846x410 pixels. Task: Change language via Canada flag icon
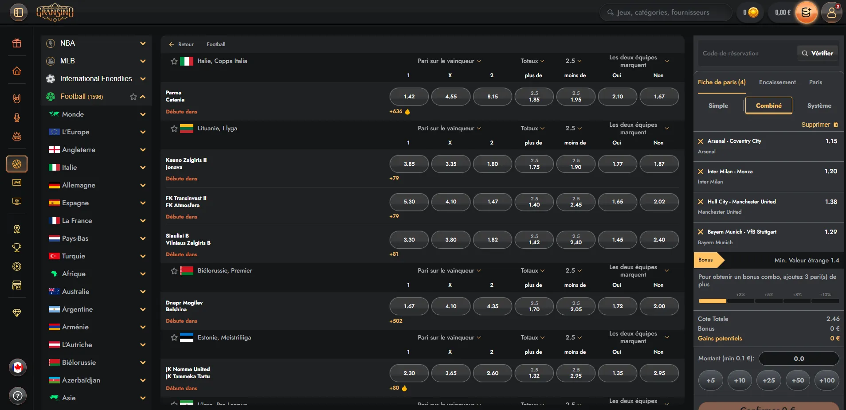point(18,367)
